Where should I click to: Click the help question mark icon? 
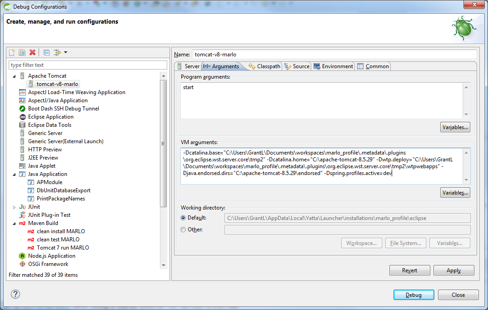point(15,294)
